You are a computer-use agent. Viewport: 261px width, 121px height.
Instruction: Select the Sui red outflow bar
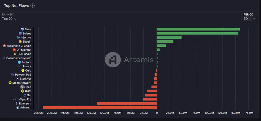[x=151, y=95]
